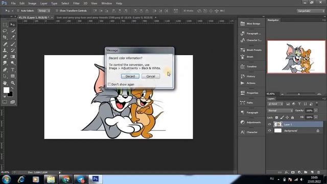
Task: Open the status bar info arrow
Action: click(60, 173)
